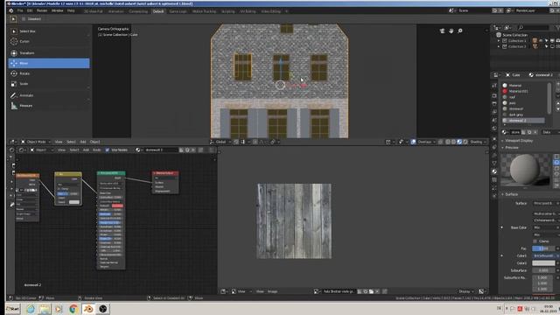Open Chrome from the Windows taskbar
Viewport: 560px width, 315px height.
tap(73, 309)
